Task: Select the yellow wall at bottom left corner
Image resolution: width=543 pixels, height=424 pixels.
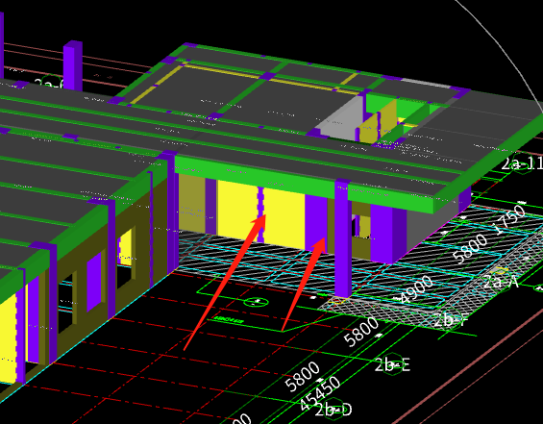Action: (8, 336)
